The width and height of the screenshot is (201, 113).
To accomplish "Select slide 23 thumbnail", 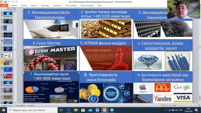I will (x=8, y=90).
